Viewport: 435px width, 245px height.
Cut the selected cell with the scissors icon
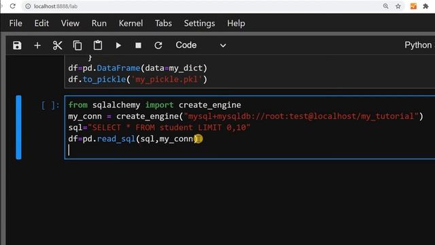(57, 46)
